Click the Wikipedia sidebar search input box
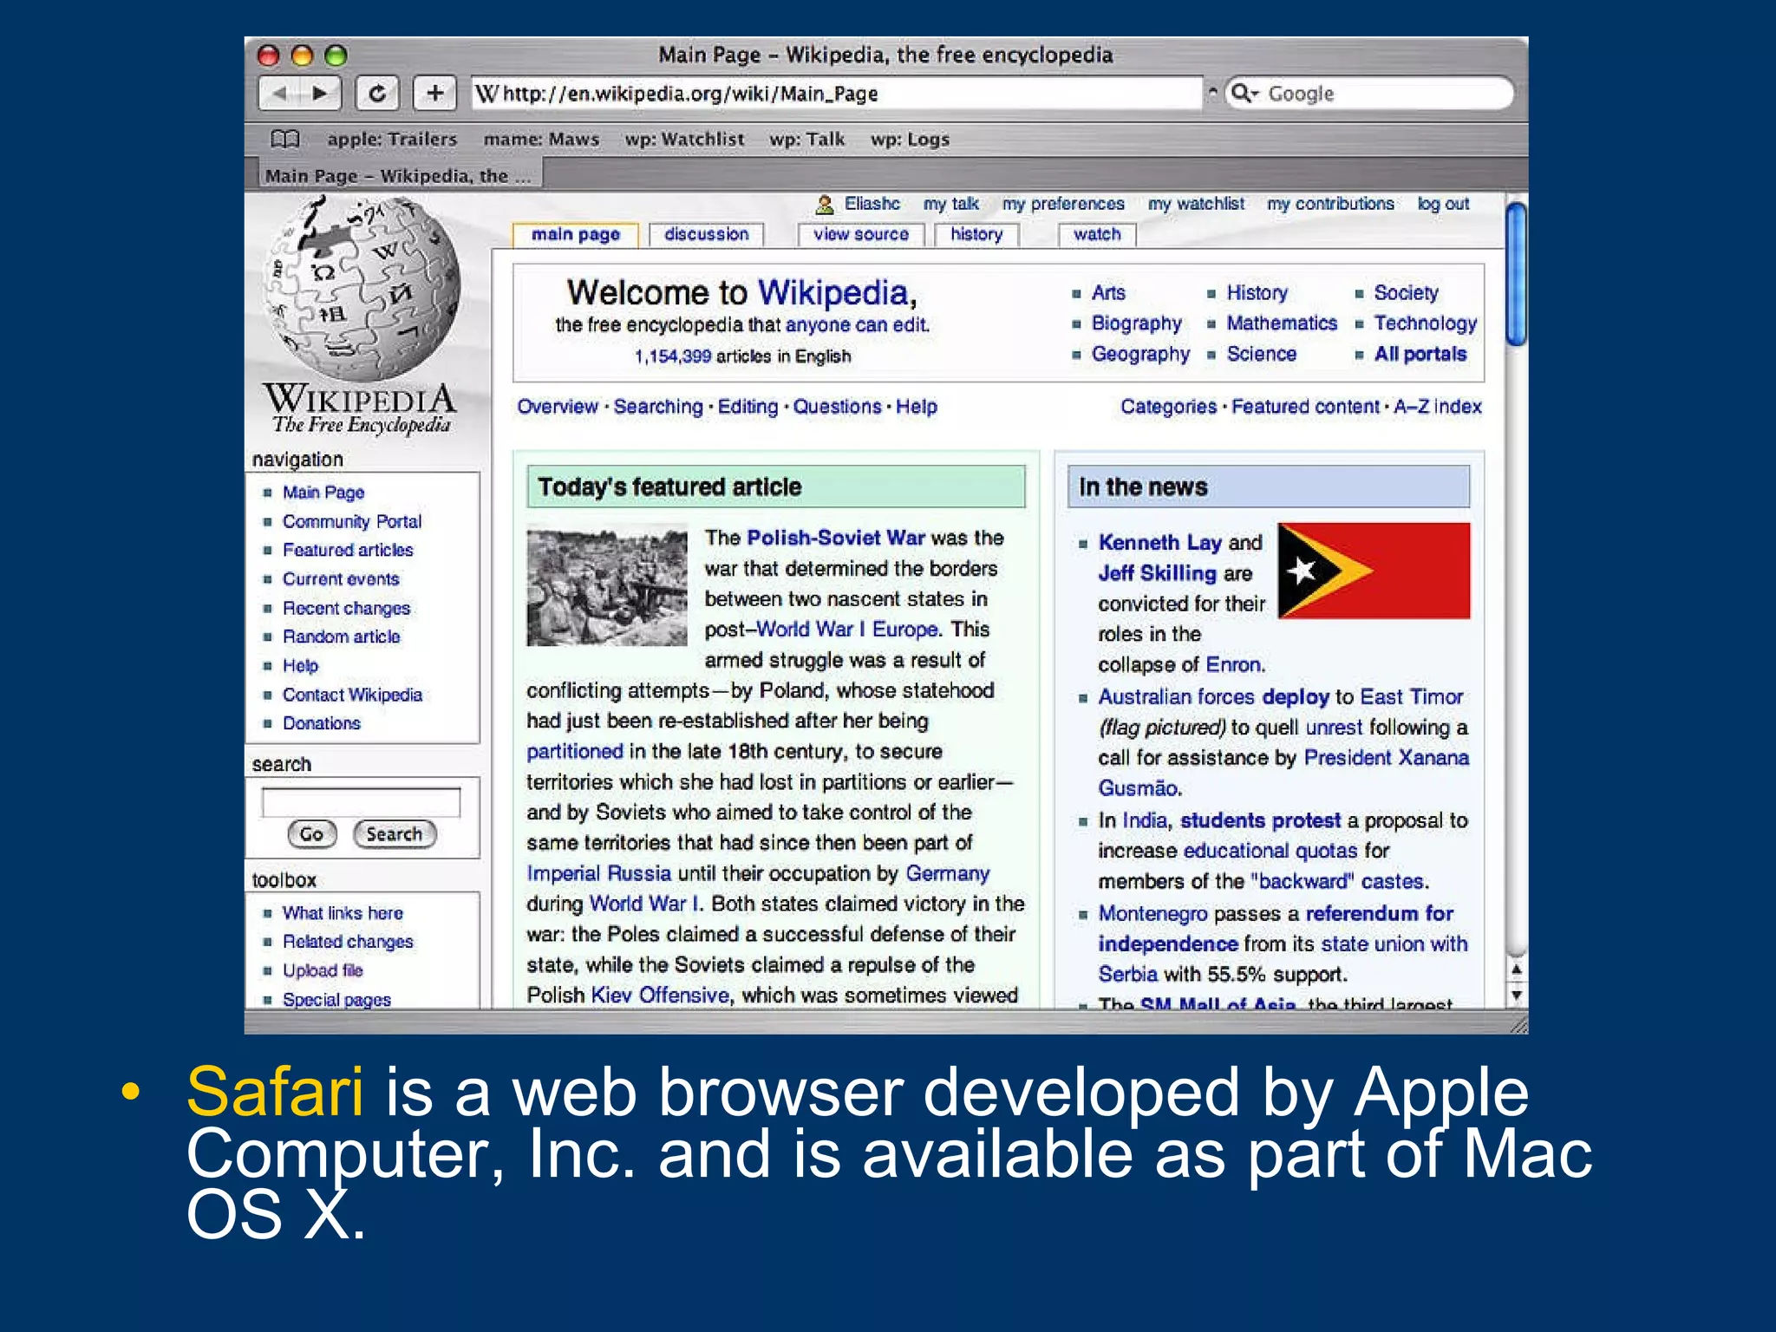Image resolution: width=1776 pixels, height=1332 pixels. click(x=361, y=802)
